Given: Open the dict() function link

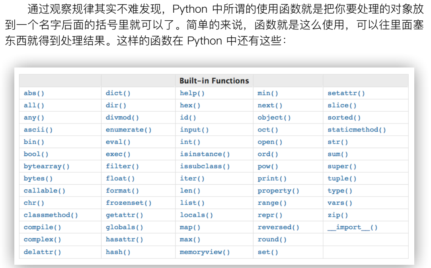Looking at the screenshot, I should (x=118, y=93).
